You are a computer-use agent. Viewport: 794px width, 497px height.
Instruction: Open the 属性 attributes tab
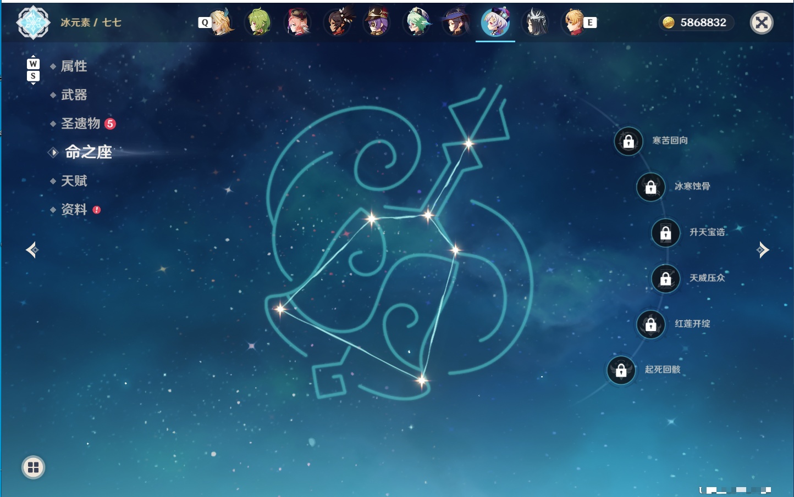pyautogui.click(x=74, y=66)
